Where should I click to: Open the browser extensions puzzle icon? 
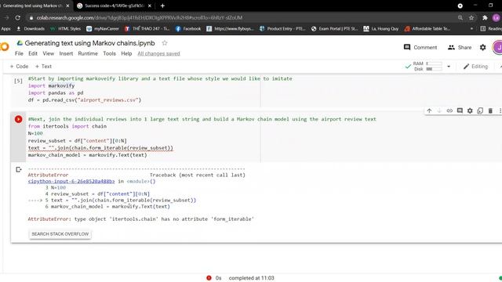coord(485,17)
